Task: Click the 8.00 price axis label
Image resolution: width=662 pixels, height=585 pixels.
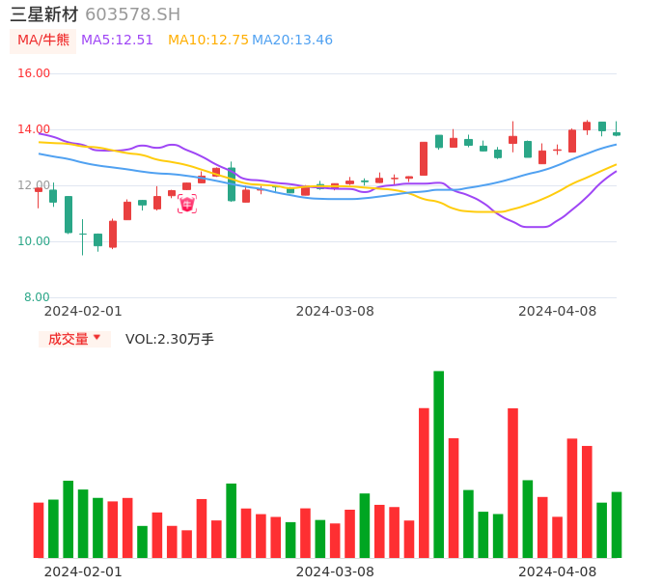Action: click(x=37, y=297)
